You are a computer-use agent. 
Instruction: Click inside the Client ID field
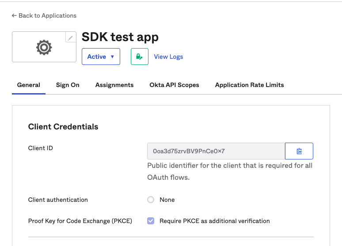(x=216, y=151)
